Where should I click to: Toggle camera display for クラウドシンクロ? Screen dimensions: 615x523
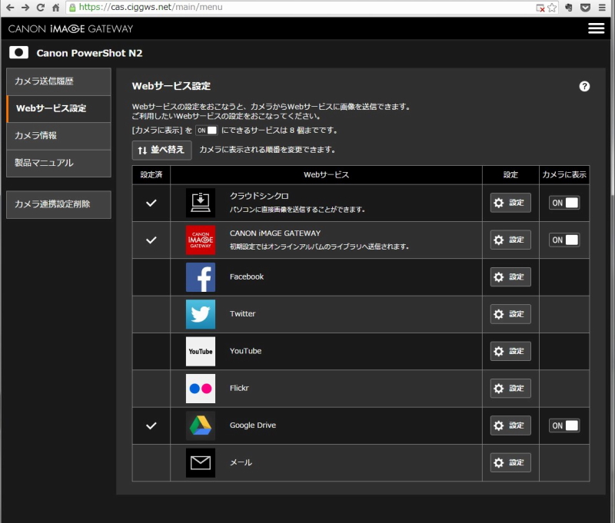point(564,203)
